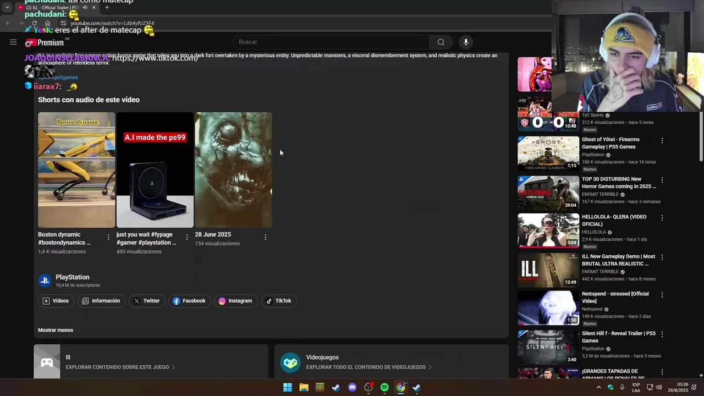Open Boston dynamic short thumbnail
This screenshot has height=396, width=704.
[x=76, y=170]
